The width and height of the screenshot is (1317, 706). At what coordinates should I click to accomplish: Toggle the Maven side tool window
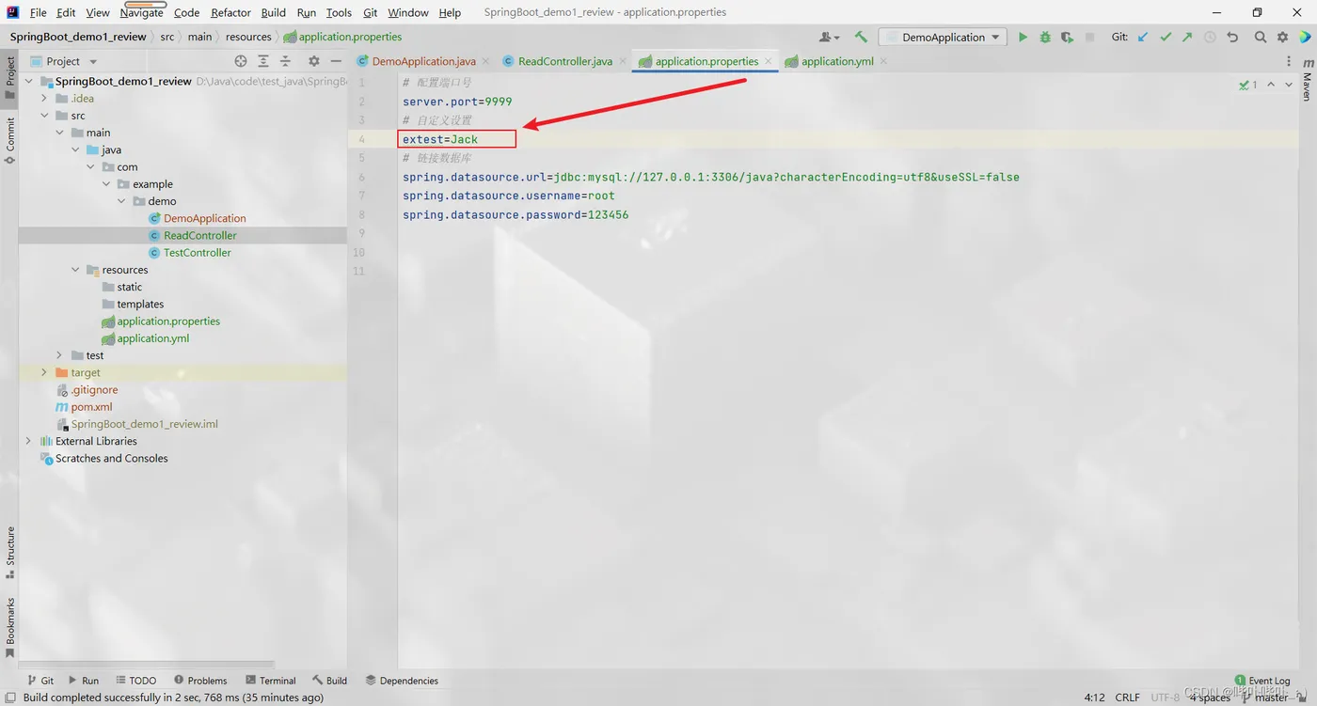[1307, 79]
